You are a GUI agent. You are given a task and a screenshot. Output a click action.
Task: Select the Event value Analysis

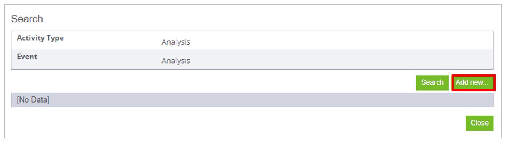175,61
